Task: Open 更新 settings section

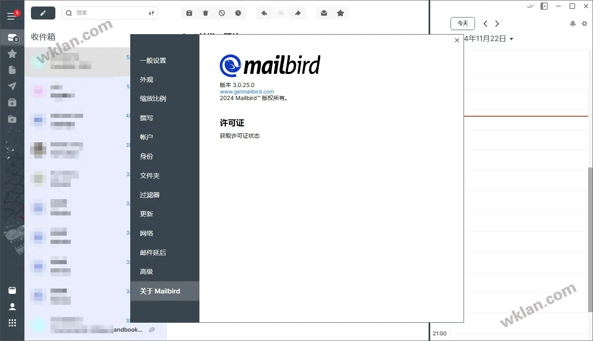Action: pyautogui.click(x=165, y=214)
